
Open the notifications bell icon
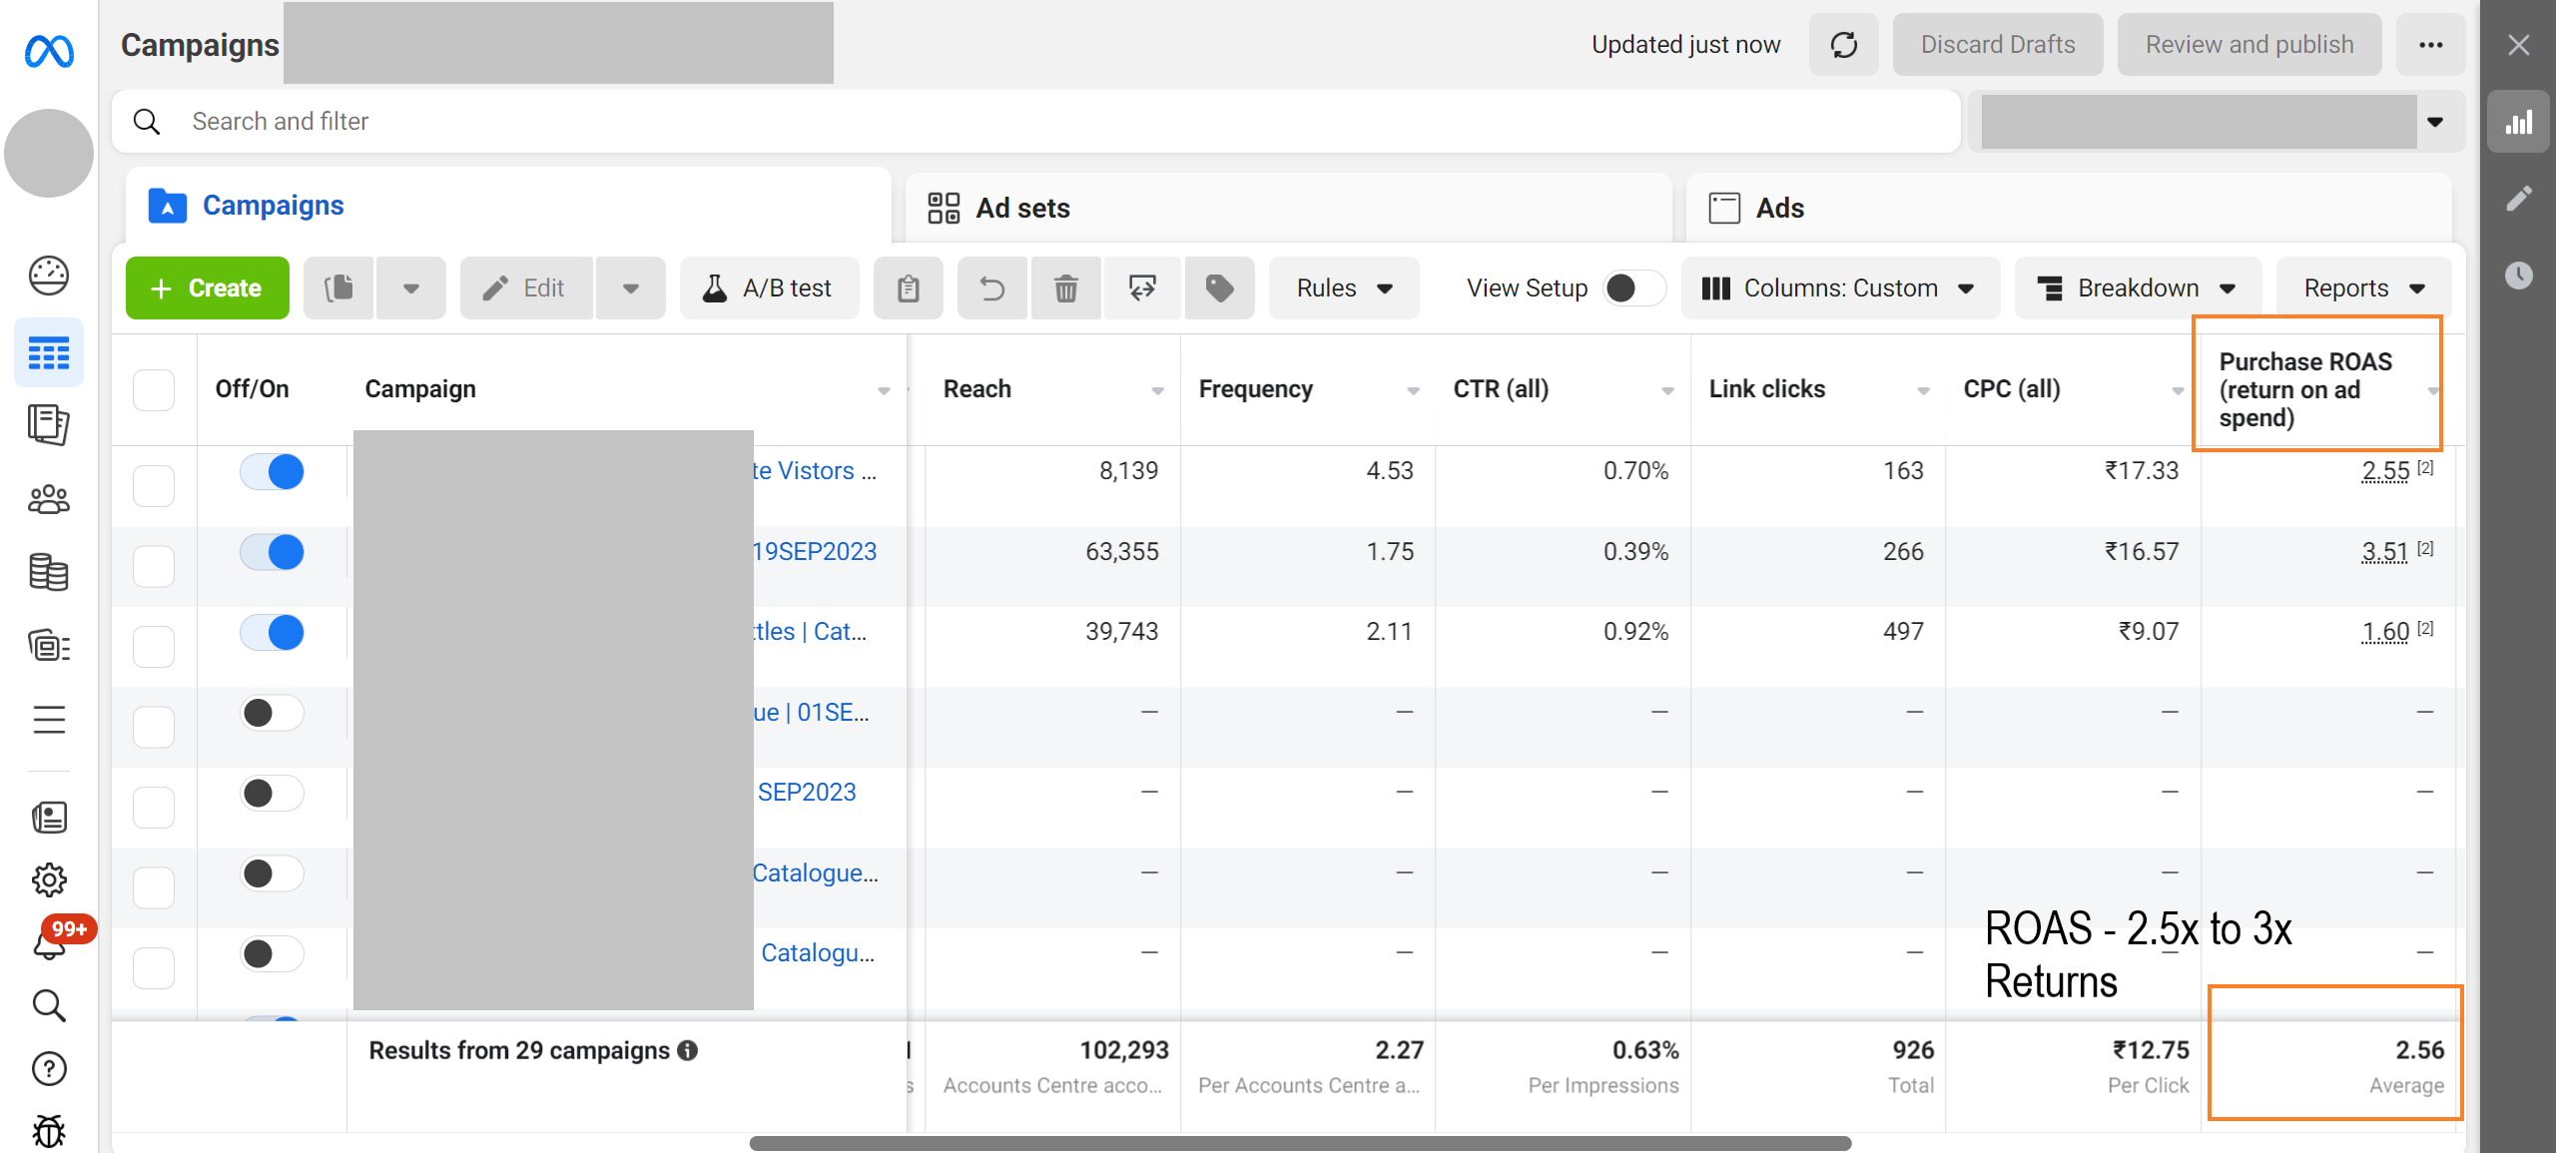pyautogui.click(x=48, y=943)
